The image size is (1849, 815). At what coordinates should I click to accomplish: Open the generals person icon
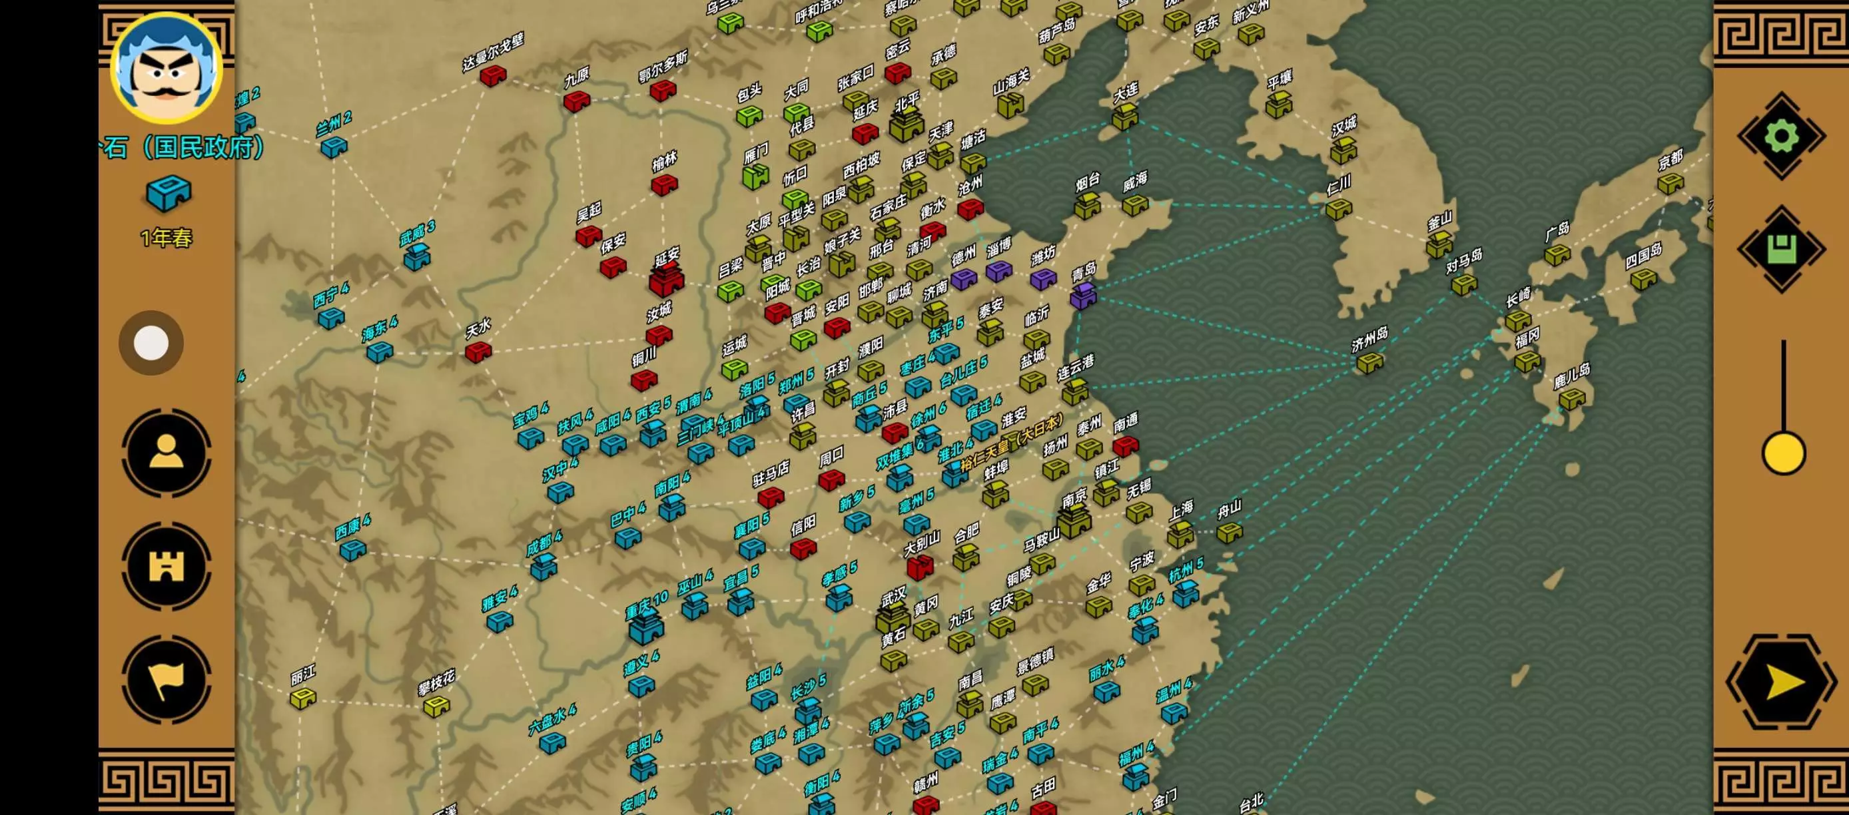(x=167, y=453)
